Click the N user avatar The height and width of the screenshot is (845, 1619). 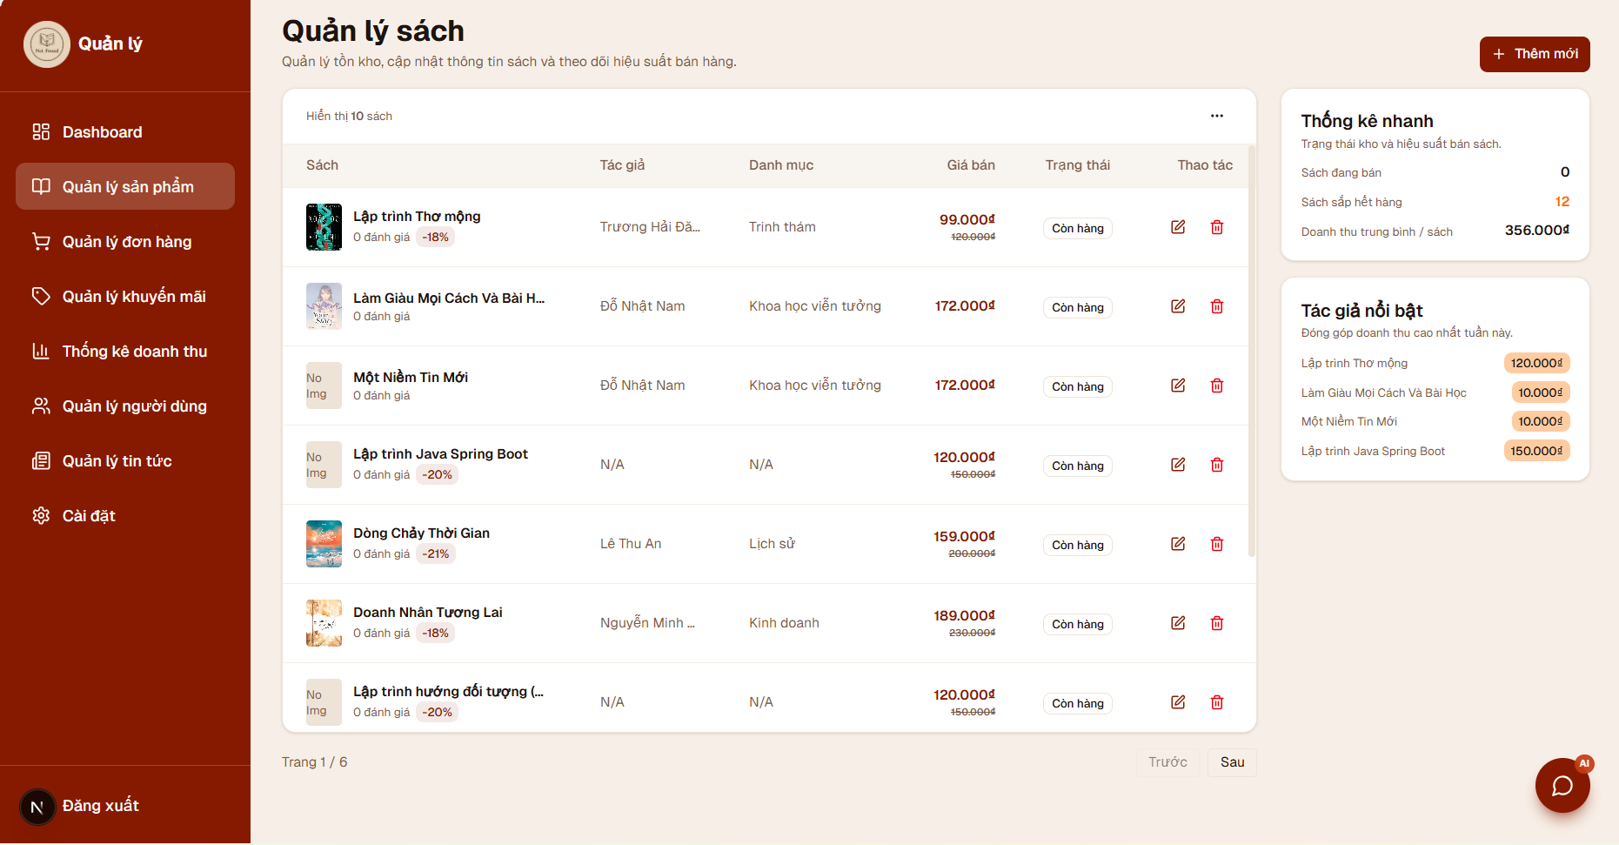[x=37, y=807]
